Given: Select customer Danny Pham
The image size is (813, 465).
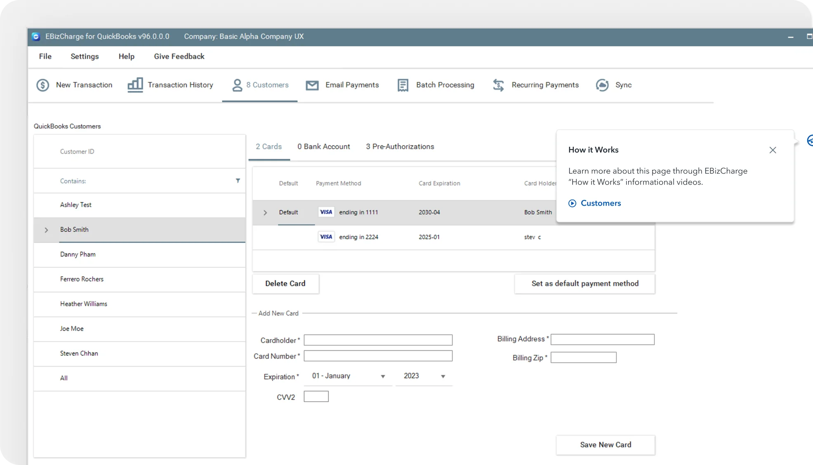Looking at the screenshot, I should pos(139,254).
